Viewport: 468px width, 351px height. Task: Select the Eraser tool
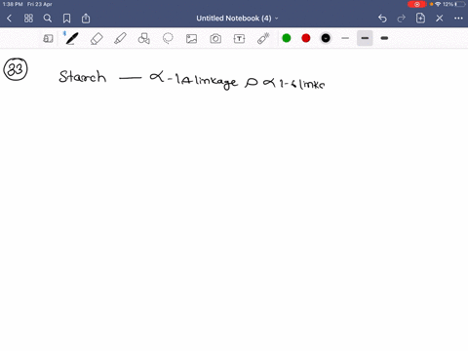[97, 38]
